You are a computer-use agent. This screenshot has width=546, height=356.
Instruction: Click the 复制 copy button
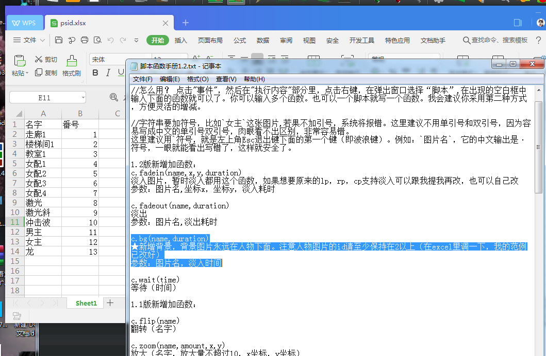click(46, 72)
